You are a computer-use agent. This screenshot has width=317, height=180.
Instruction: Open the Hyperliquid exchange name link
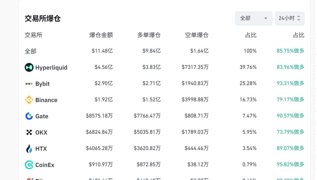click(51, 68)
